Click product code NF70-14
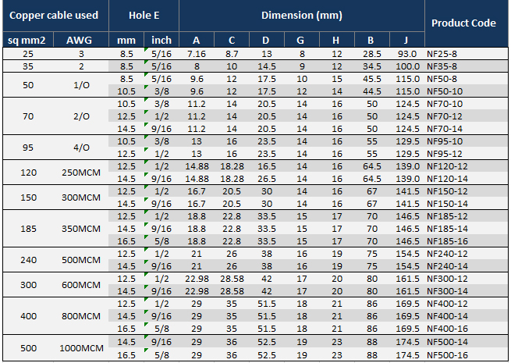511x363 pixels. [445, 129]
